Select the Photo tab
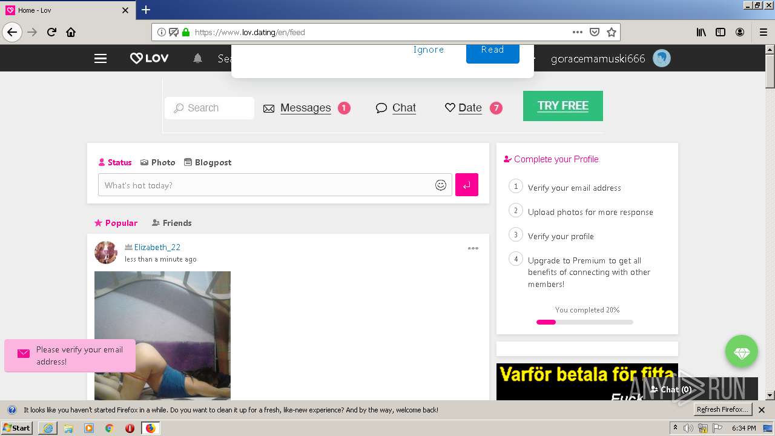Screen dimensions: 775x436 [x=157, y=162]
